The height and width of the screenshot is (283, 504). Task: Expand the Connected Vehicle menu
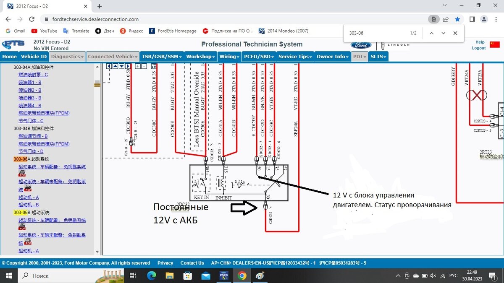coord(113,57)
